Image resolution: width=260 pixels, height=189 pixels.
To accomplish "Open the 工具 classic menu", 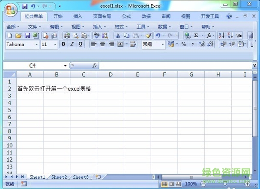I will point(143,27).
